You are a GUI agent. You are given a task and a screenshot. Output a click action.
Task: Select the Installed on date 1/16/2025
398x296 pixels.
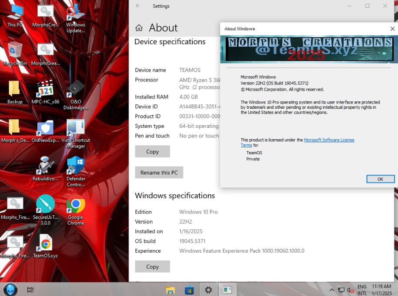(x=191, y=231)
